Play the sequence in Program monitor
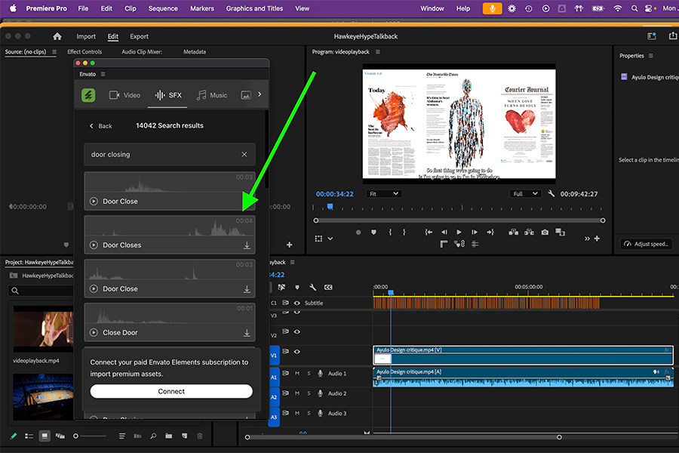 tap(459, 233)
